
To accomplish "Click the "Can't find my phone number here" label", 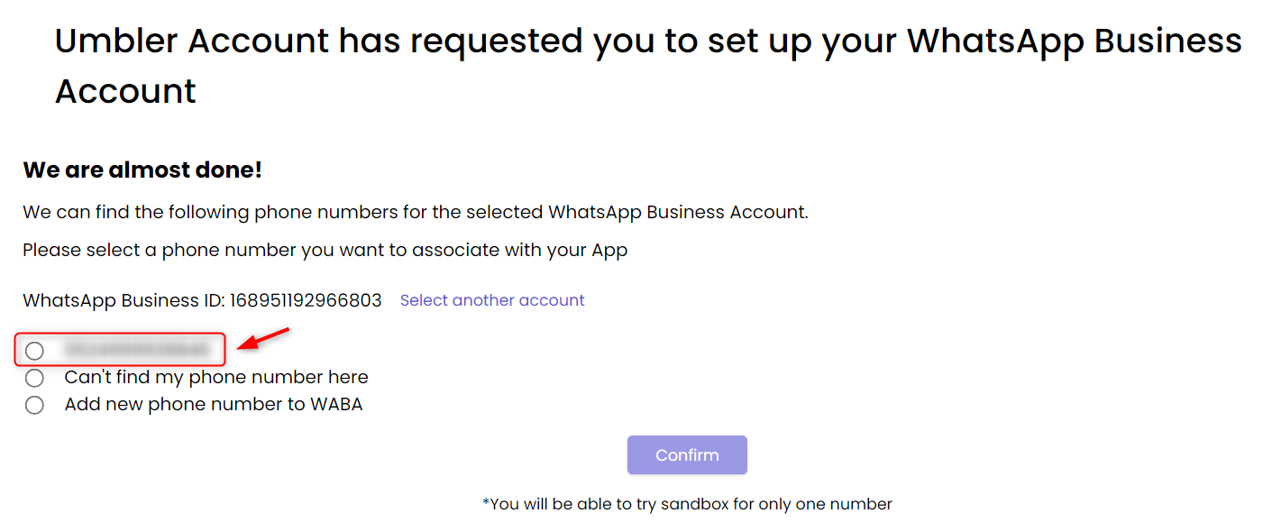I will [216, 377].
